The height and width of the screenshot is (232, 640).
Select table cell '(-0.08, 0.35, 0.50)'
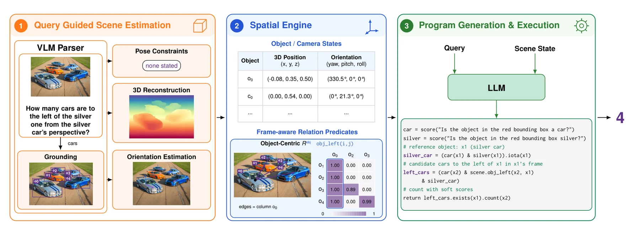coord(290,79)
